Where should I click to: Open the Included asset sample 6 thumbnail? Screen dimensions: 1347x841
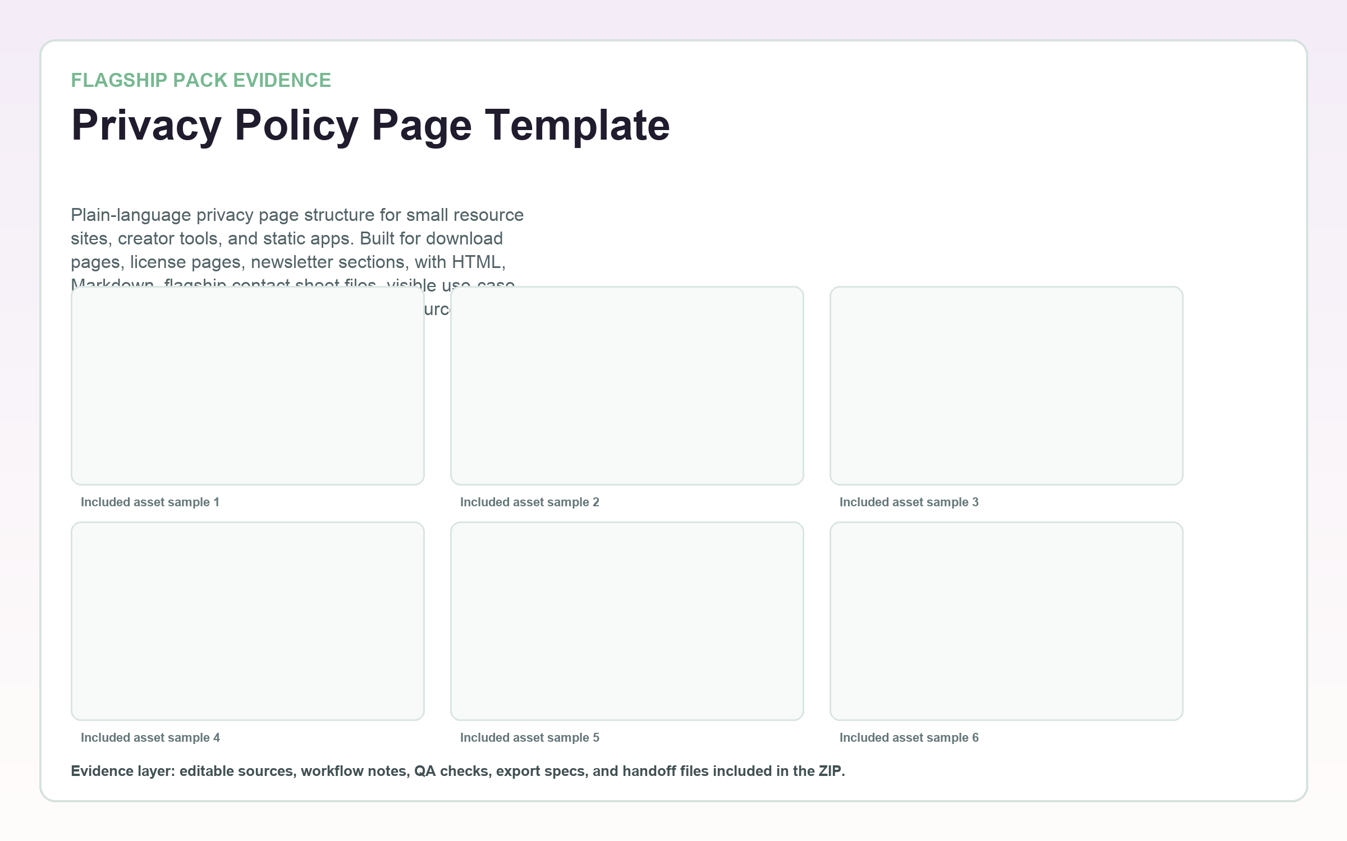[1006, 621]
